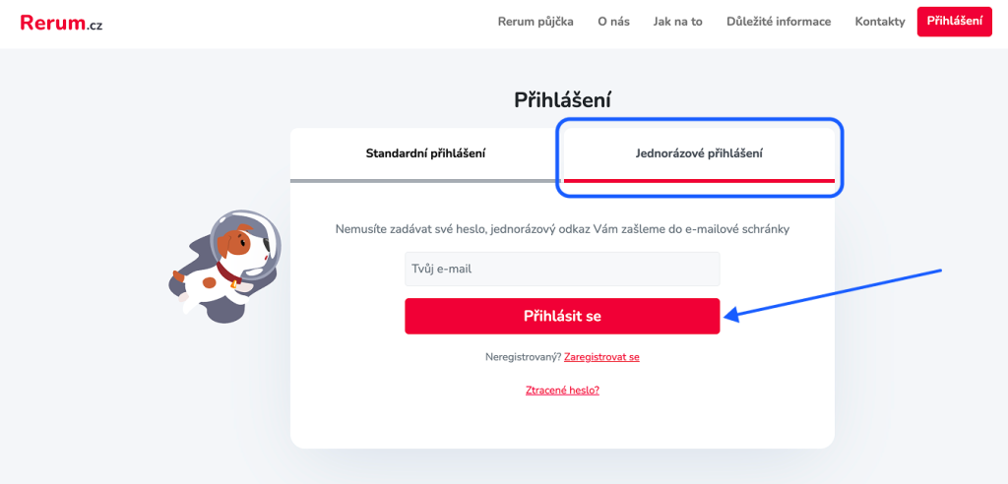Click the red underline beneath the active tab
The height and width of the screenshot is (484, 1008).
tap(699, 181)
